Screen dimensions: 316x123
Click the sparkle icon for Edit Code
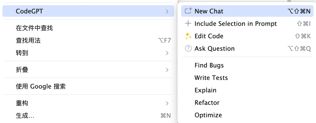pyautogui.click(x=188, y=36)
